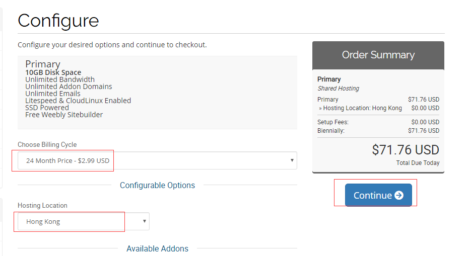
Task: Click the Free Weebly Sitebuilder feature line
Action: [x=64, y=115]
